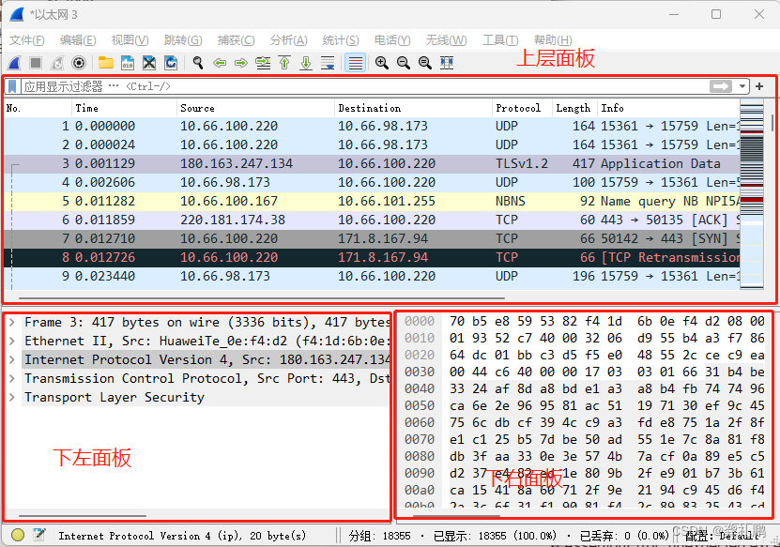Close this capture file
The width and height of the screenshot is (780, 547).
[149, 63]
